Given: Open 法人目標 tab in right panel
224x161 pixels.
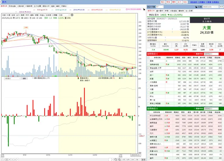Looking at the screenshot, I should pos(189,11).
